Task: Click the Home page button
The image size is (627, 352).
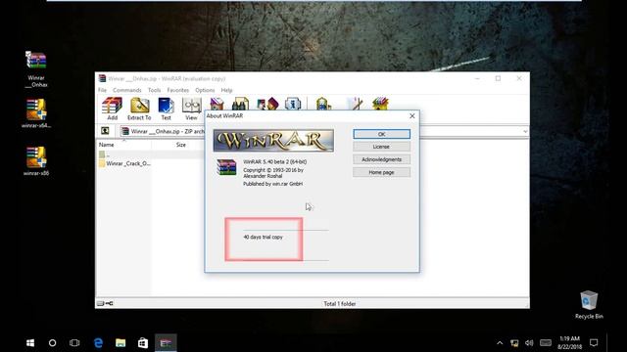Action: (381, 172)
